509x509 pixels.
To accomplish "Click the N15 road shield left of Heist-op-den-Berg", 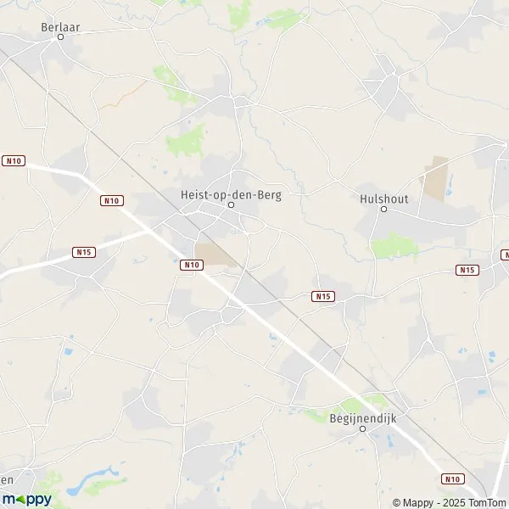I will point(84,252).
